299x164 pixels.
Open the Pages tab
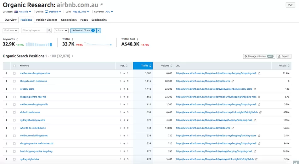(84, 20)
